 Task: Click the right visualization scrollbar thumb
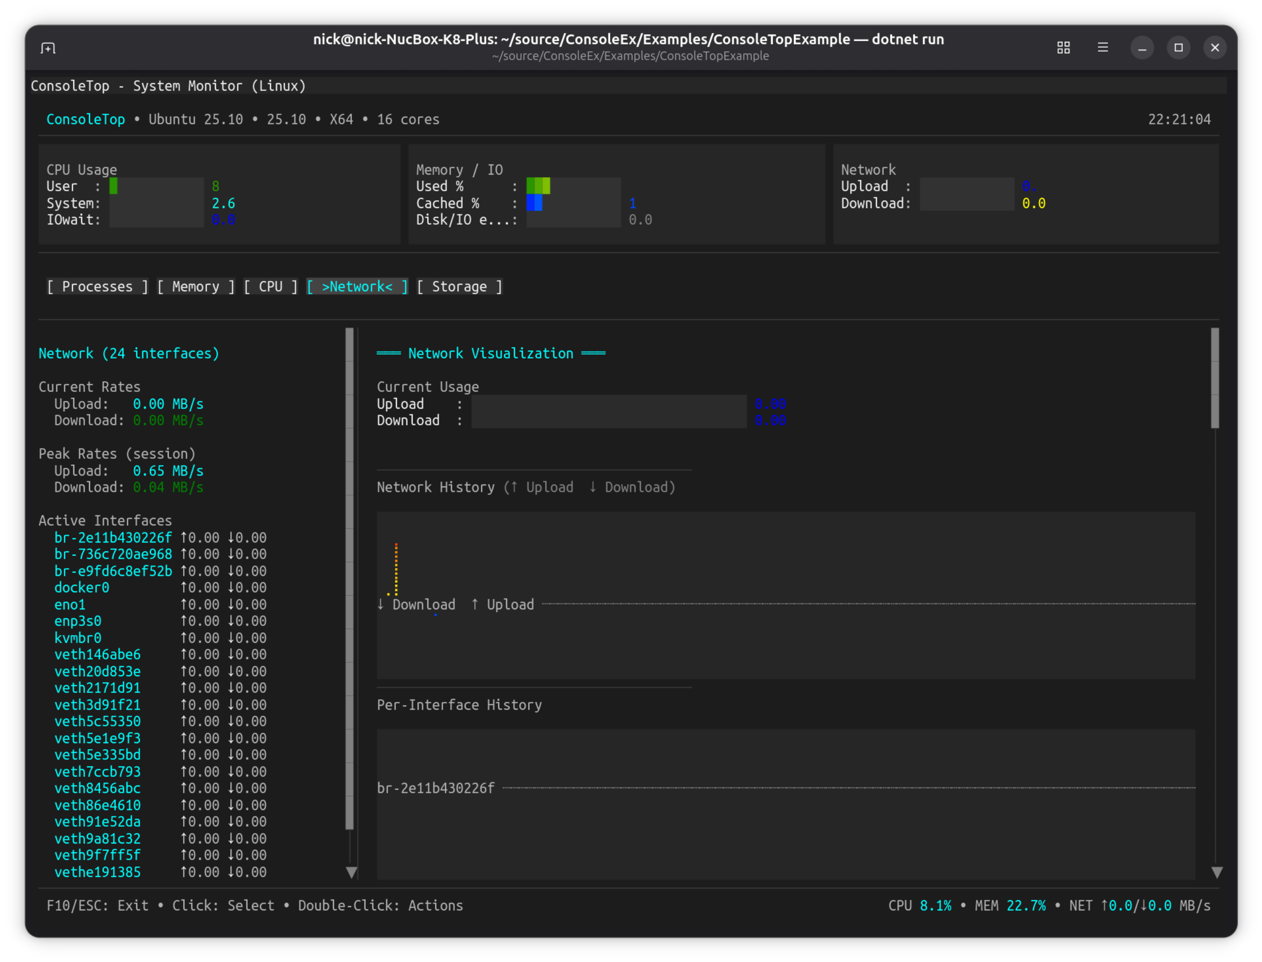[x=1215, y=378]
